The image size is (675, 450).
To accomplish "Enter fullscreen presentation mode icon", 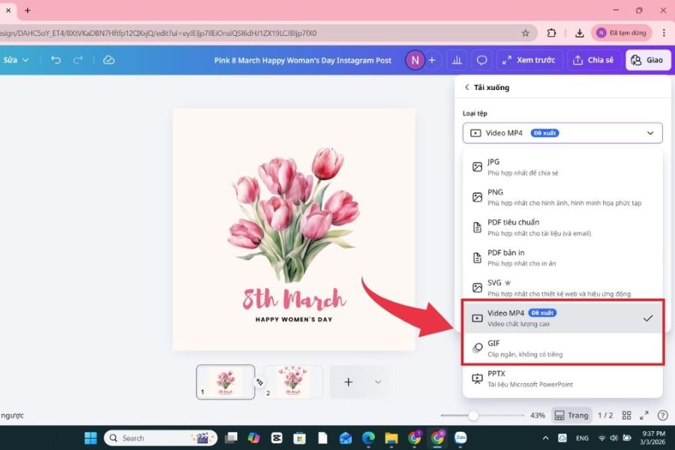I will 644,415.
